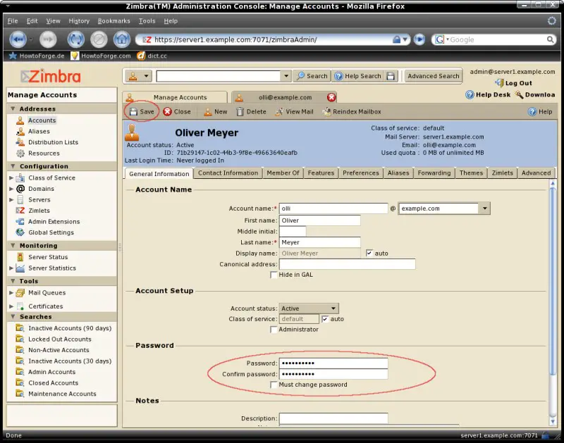Click the New account icon

coord(208,112)
